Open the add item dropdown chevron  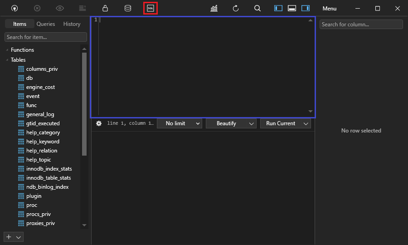19,237
